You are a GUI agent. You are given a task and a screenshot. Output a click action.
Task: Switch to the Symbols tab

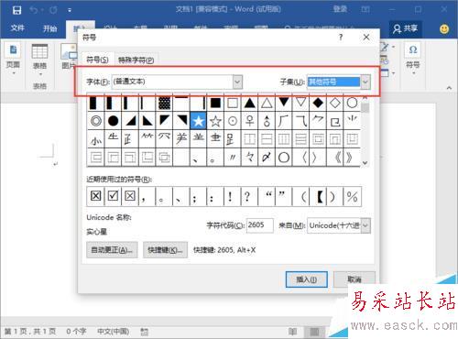click(97, 60)
